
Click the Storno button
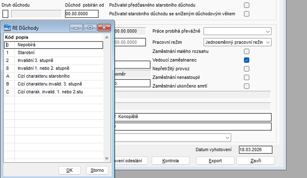[x=97, y=170]
